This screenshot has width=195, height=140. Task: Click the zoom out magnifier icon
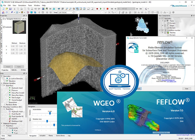pos(70,9)
